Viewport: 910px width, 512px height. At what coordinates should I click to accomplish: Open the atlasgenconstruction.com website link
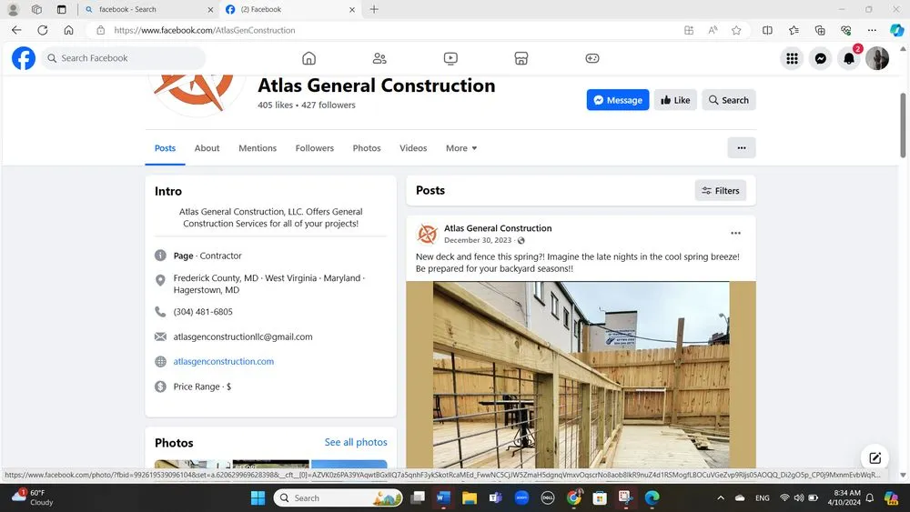pos(224,361)
